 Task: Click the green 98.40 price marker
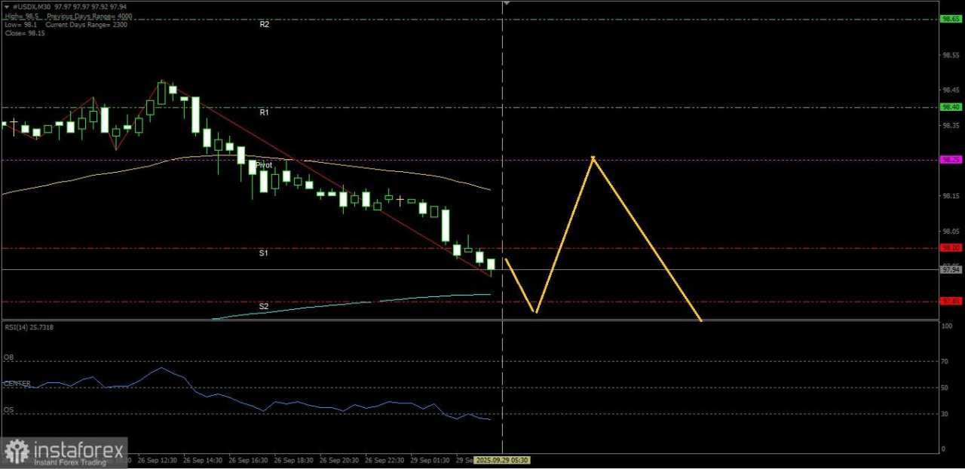point(950,107)
